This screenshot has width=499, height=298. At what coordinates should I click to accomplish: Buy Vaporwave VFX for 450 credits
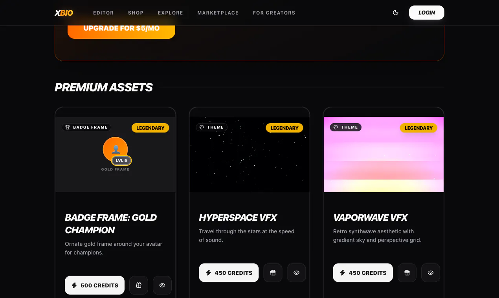pos(363,273)
